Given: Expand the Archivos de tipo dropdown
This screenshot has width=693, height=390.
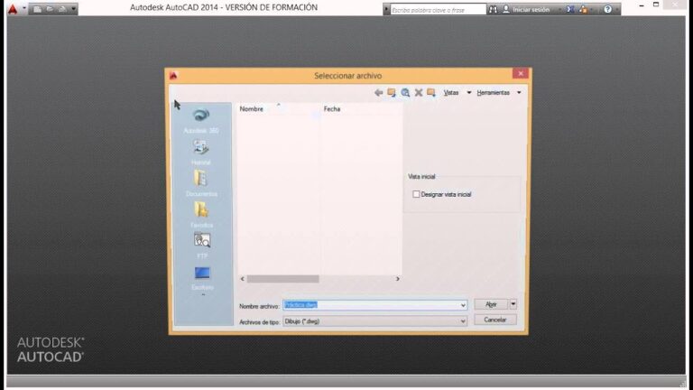Looking at the screenshot, I should pos(463,320).
